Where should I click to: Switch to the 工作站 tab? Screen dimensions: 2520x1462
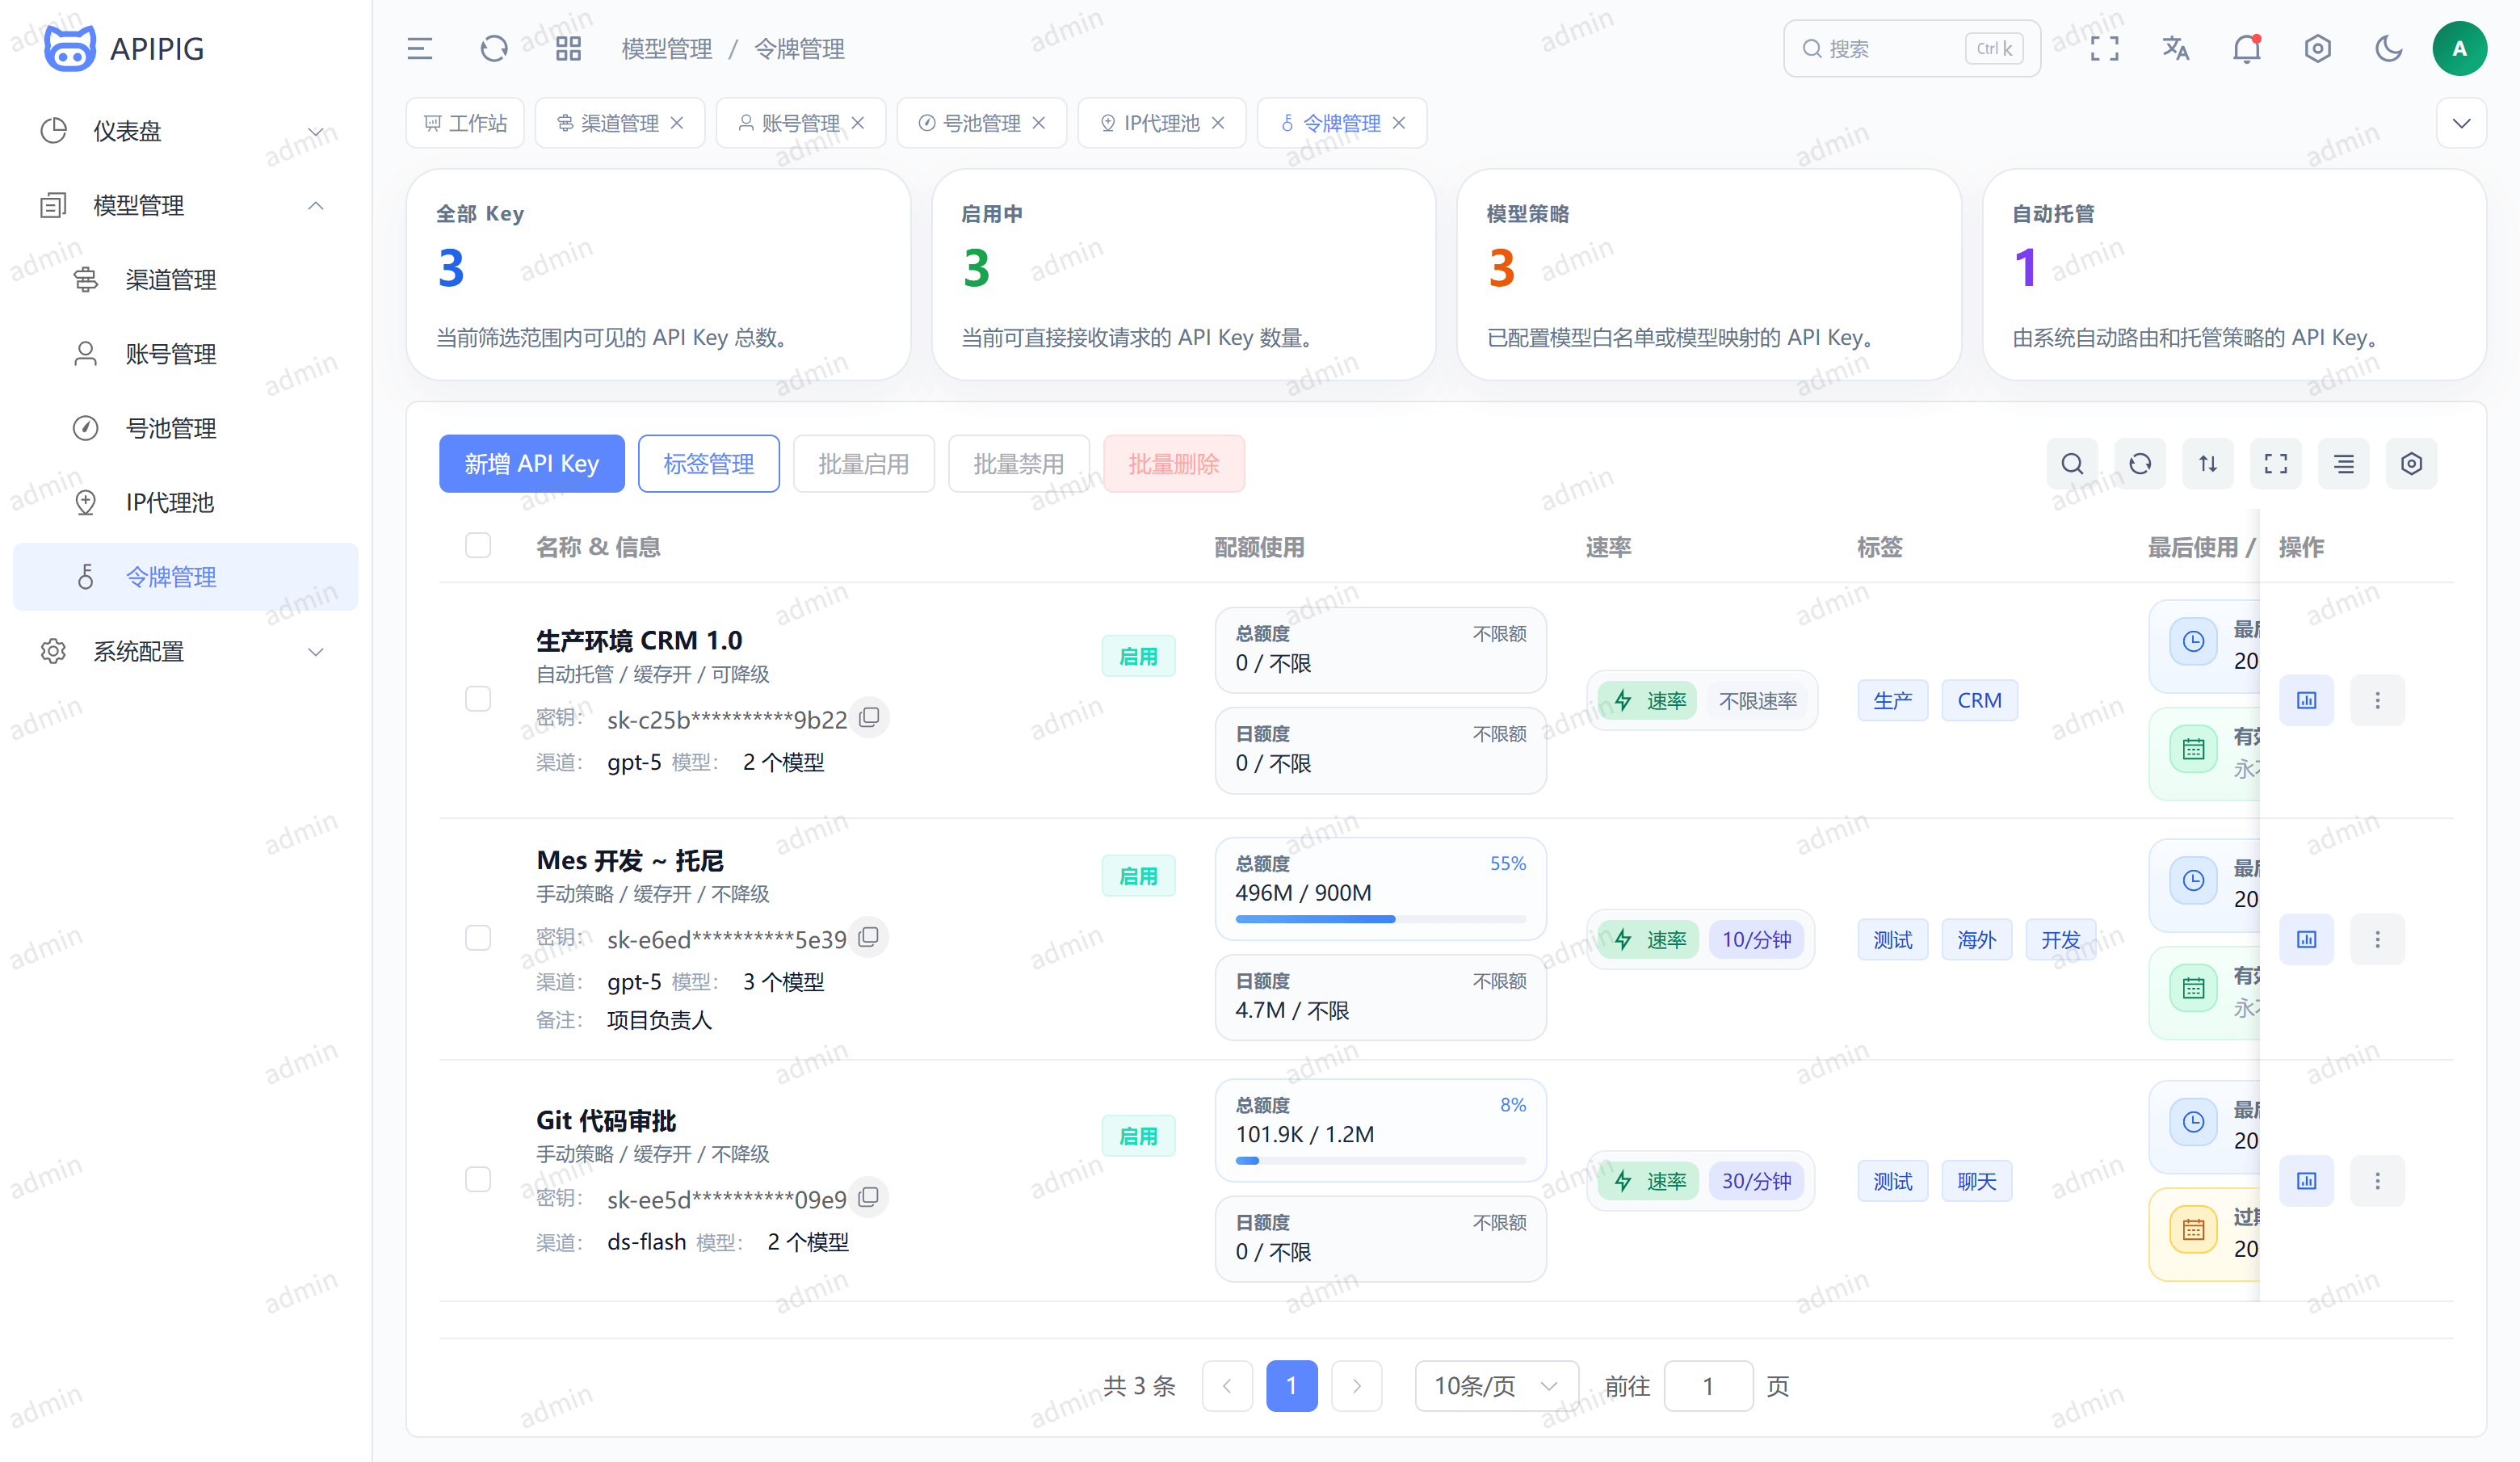(x=465, y=123)
